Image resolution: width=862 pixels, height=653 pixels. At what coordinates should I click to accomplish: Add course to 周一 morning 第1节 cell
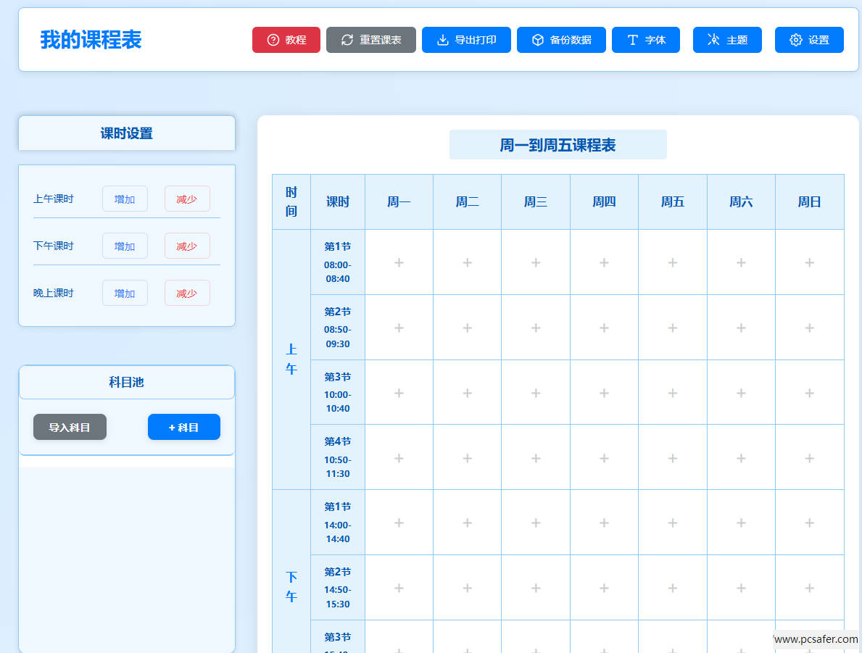click(x=399, y=262)
